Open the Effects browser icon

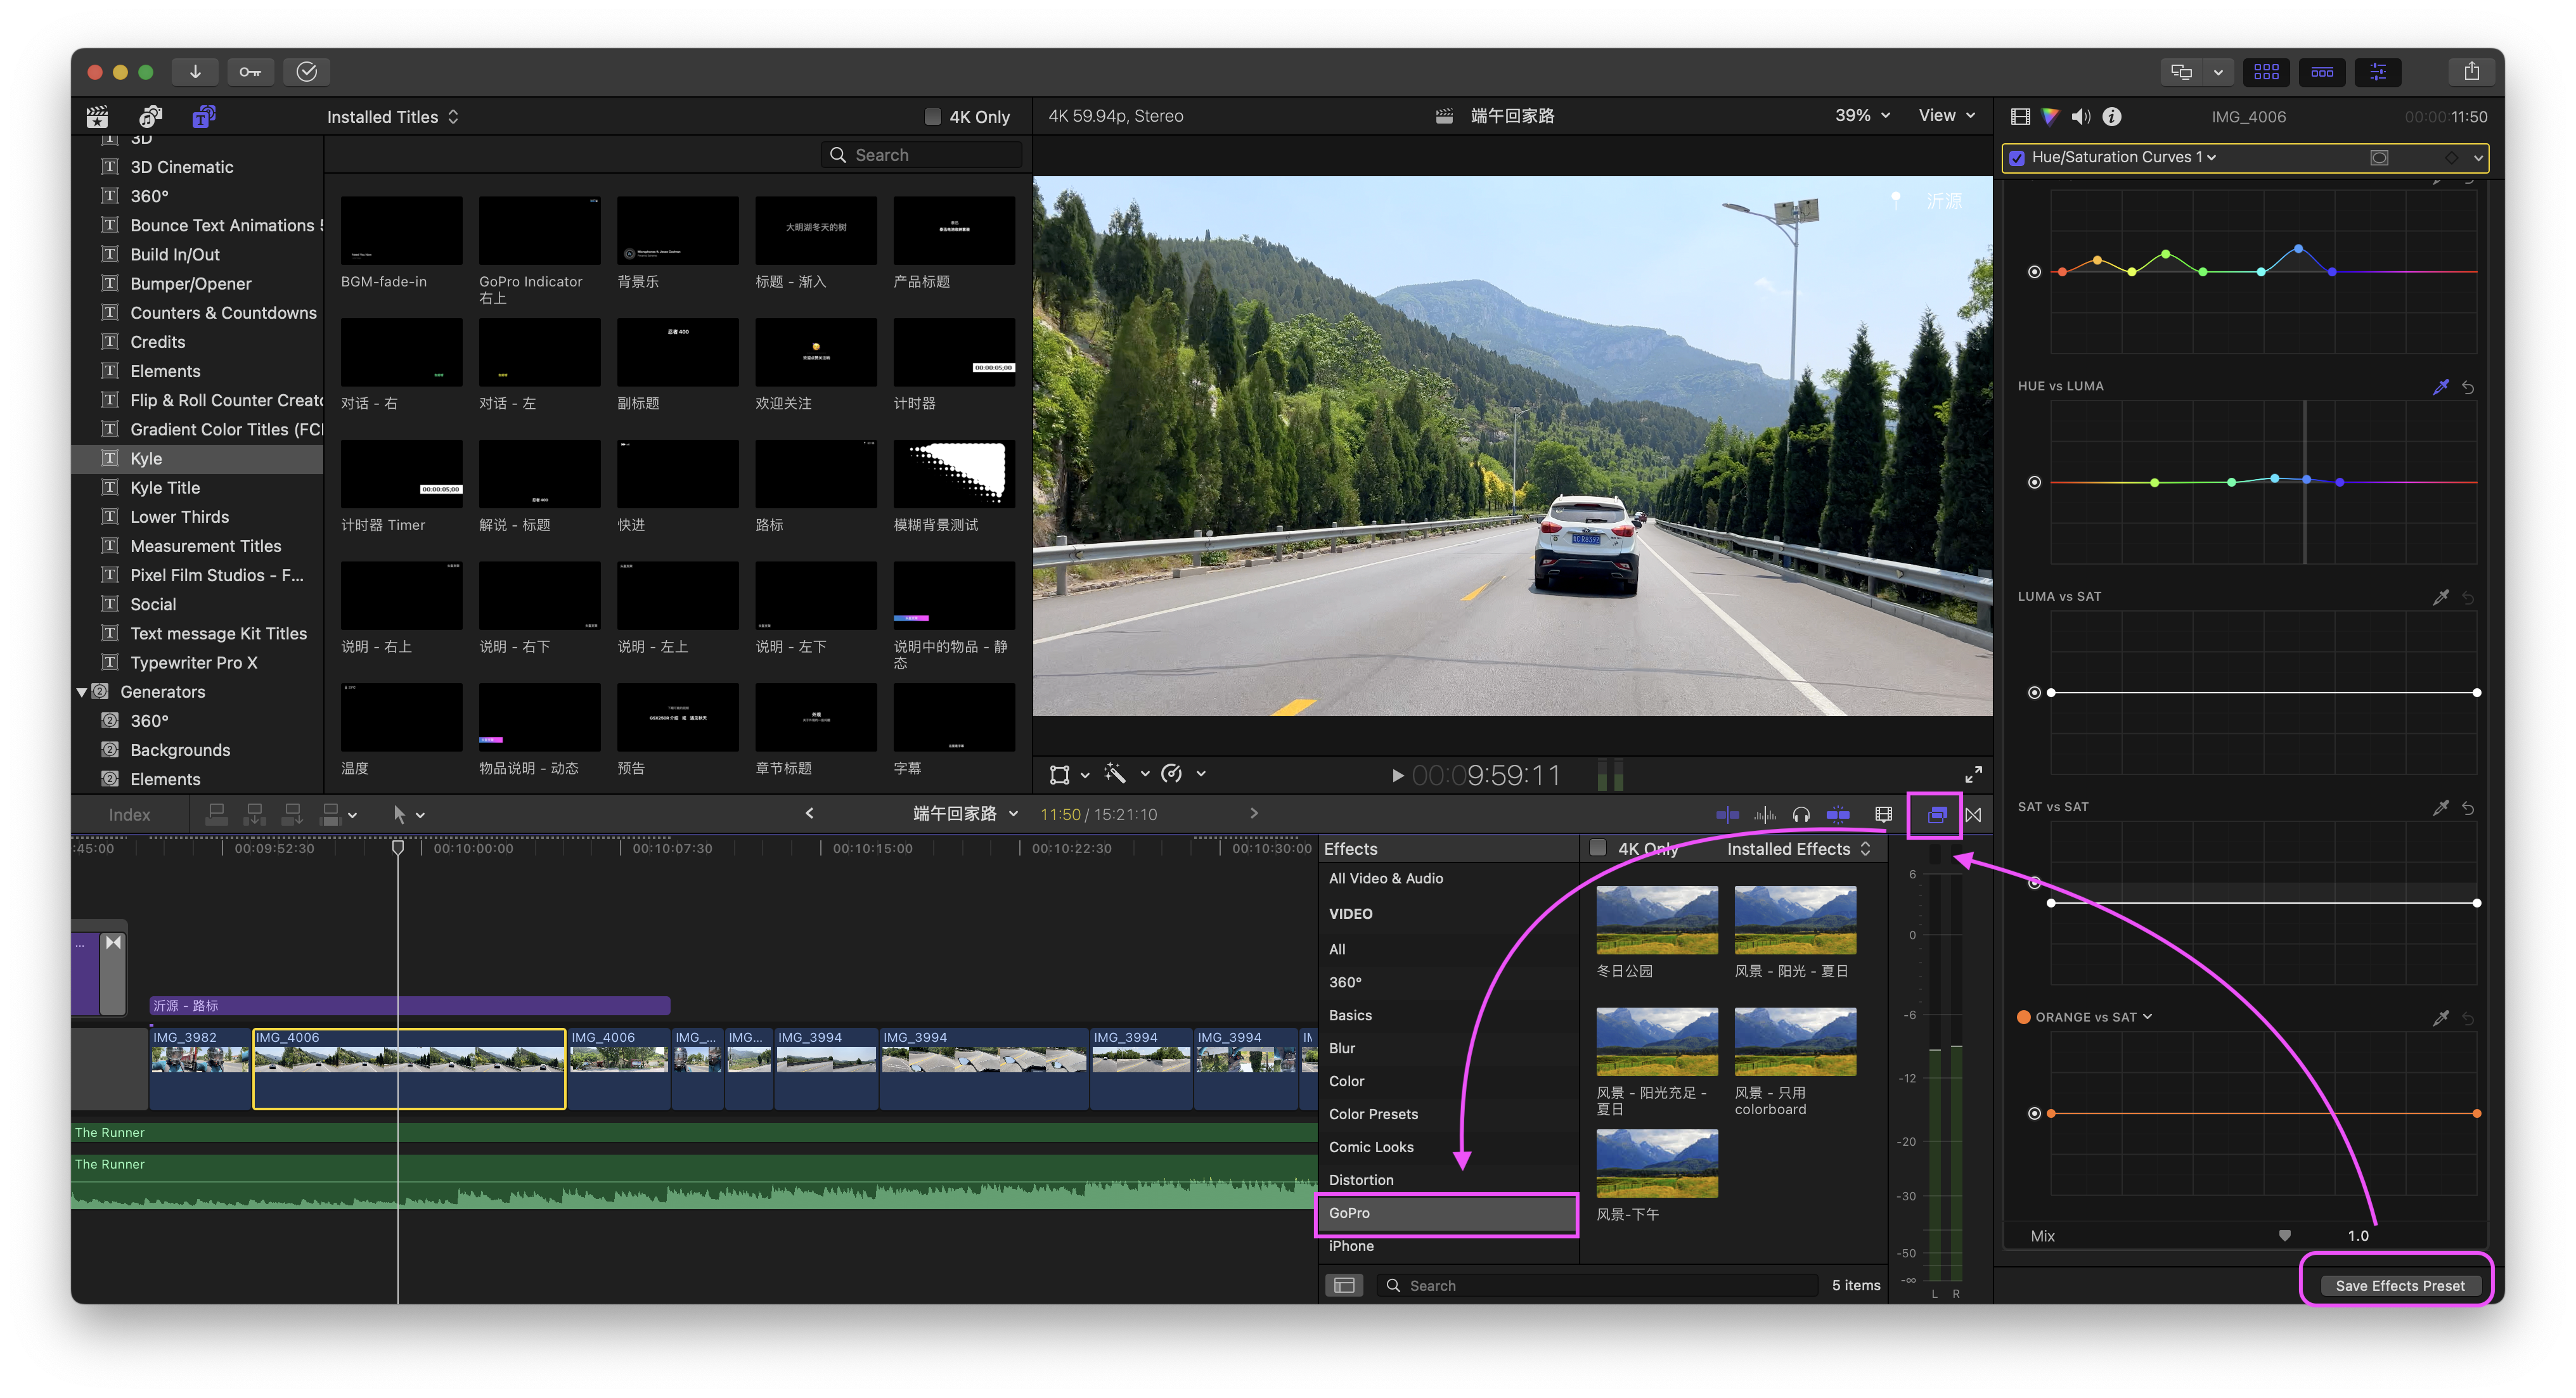click(1936, 815)
